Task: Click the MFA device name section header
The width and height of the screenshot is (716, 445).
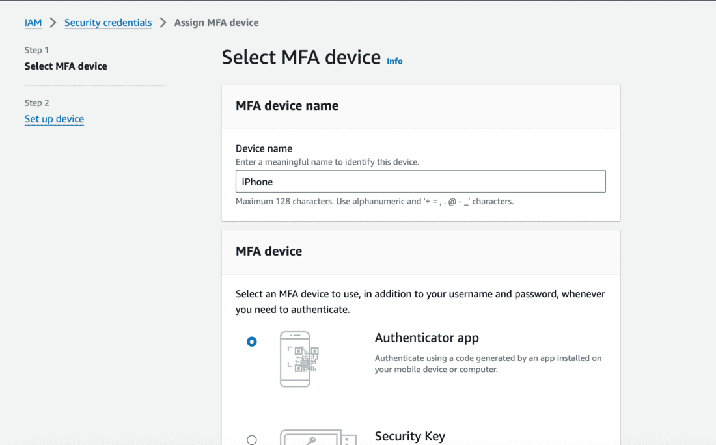Action: click(x=287, y=105)
